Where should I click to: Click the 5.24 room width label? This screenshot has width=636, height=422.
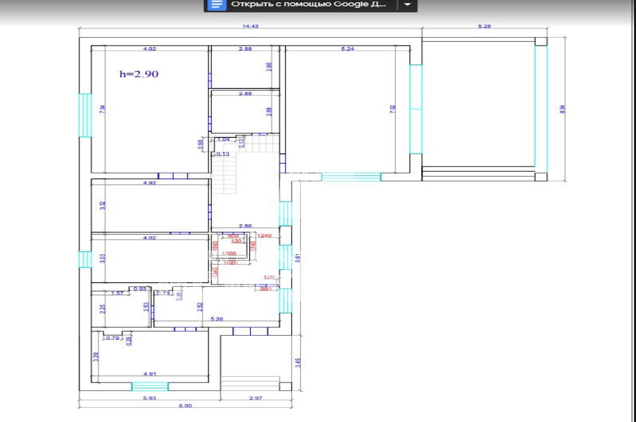click(x=347, y=49)
